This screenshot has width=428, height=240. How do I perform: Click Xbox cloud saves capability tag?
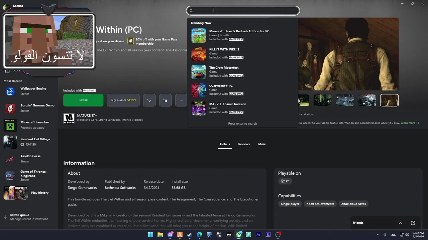click(x=353, y=204)
